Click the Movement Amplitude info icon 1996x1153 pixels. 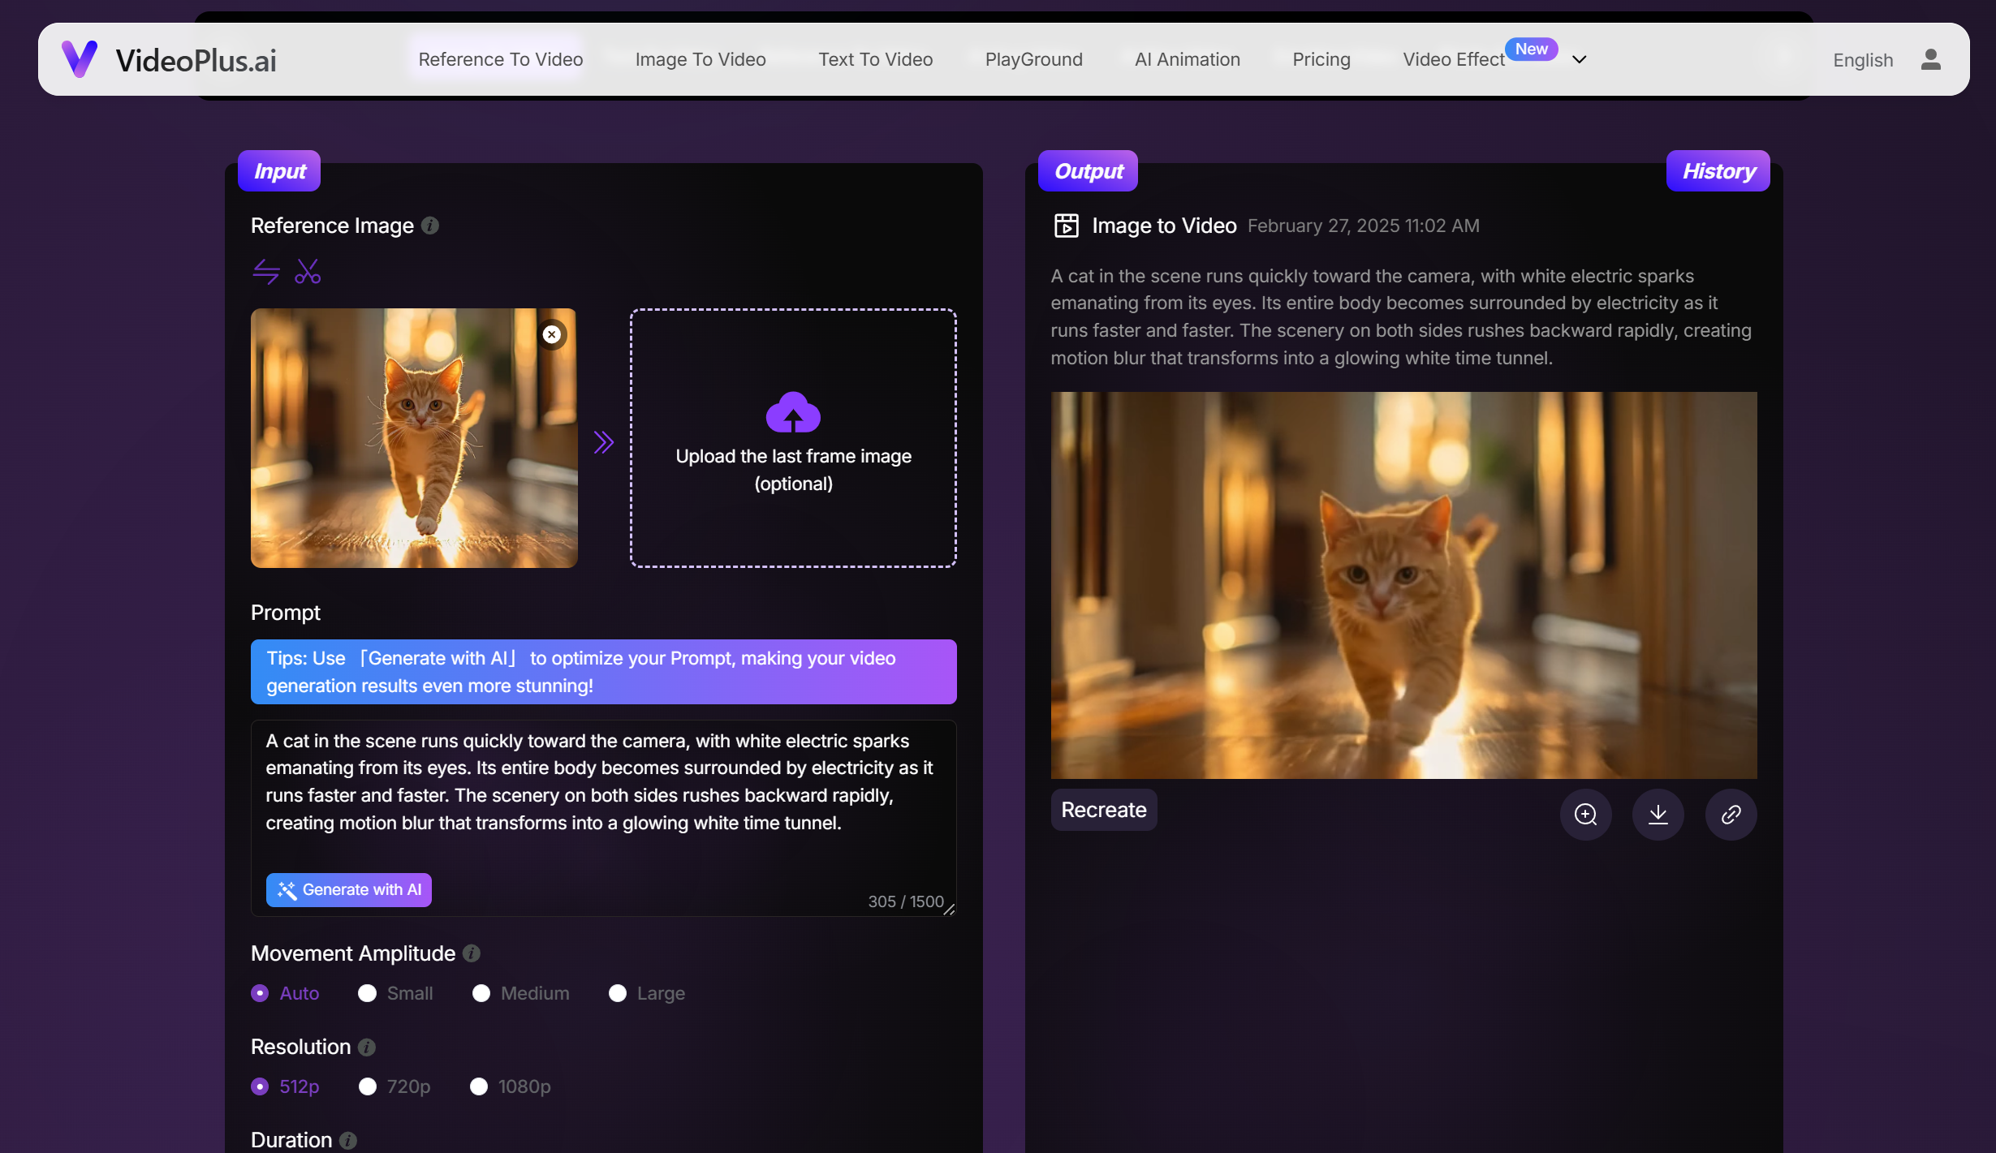point(472,953)
